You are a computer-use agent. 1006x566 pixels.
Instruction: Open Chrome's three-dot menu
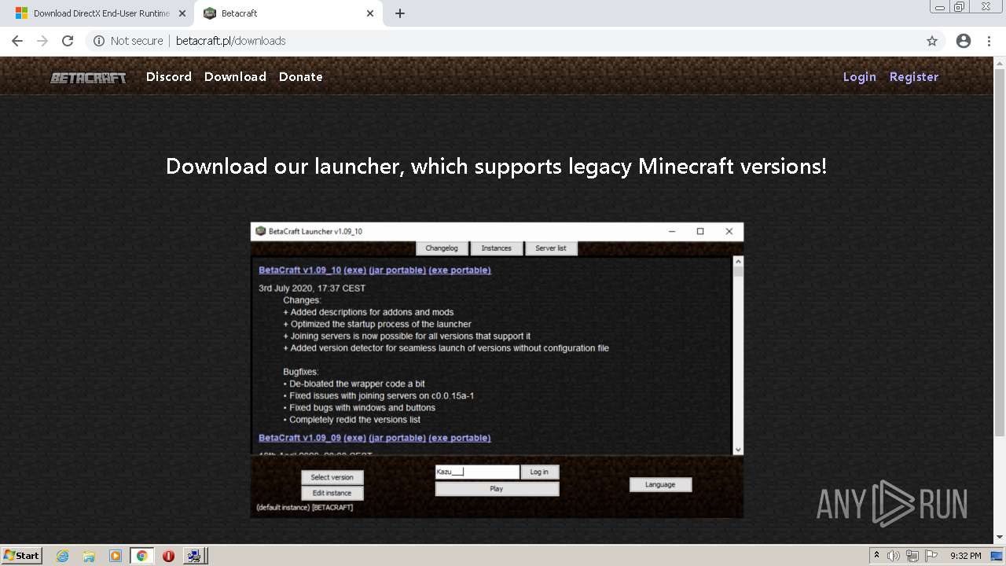[x=989, y=41]
